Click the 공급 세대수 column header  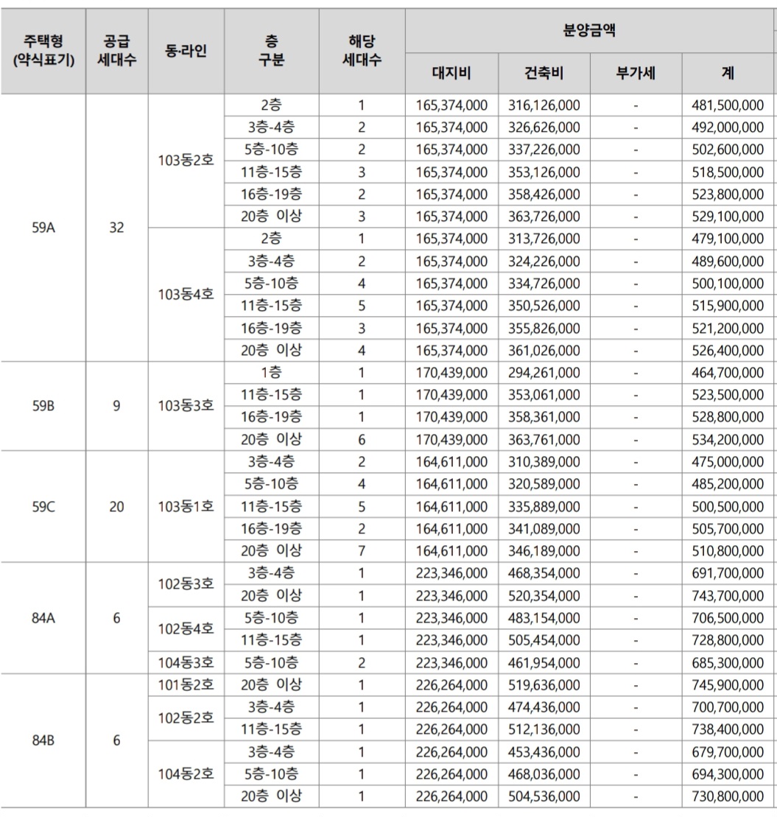116,51
